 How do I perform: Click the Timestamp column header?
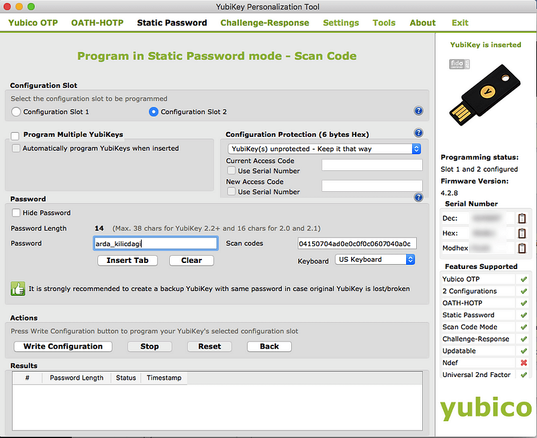coord(164,378)
